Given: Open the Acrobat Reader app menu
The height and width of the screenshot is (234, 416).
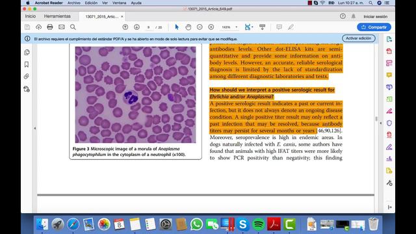Looking at the screenshot, I should [49, 3].
